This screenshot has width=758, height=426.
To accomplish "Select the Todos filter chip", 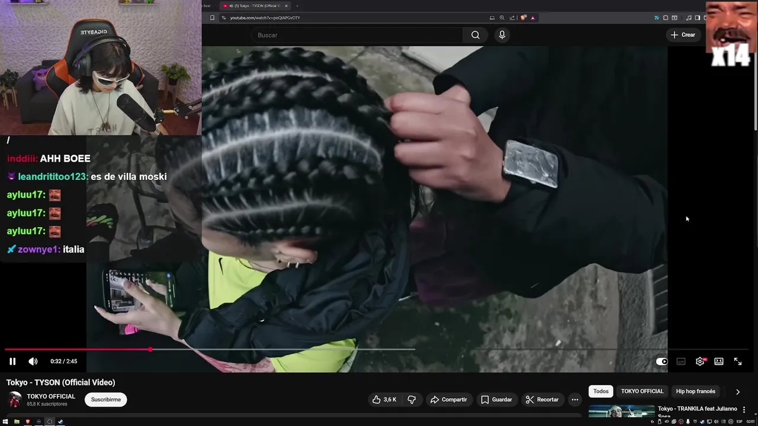I will 600,392.
